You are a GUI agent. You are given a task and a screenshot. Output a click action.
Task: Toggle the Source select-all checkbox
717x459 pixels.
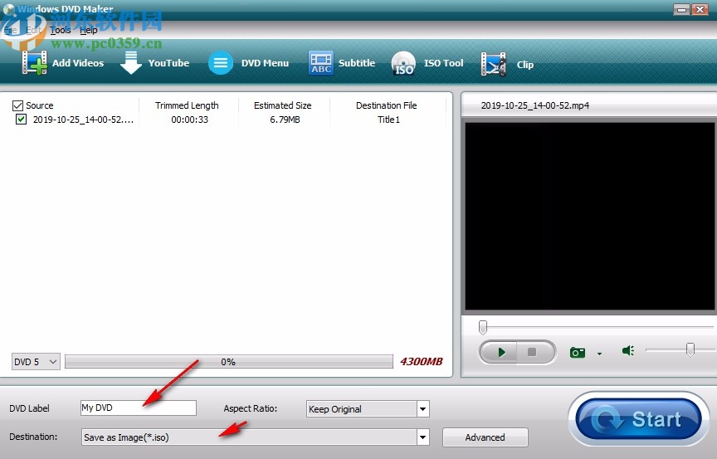click(x=17, y=105)
